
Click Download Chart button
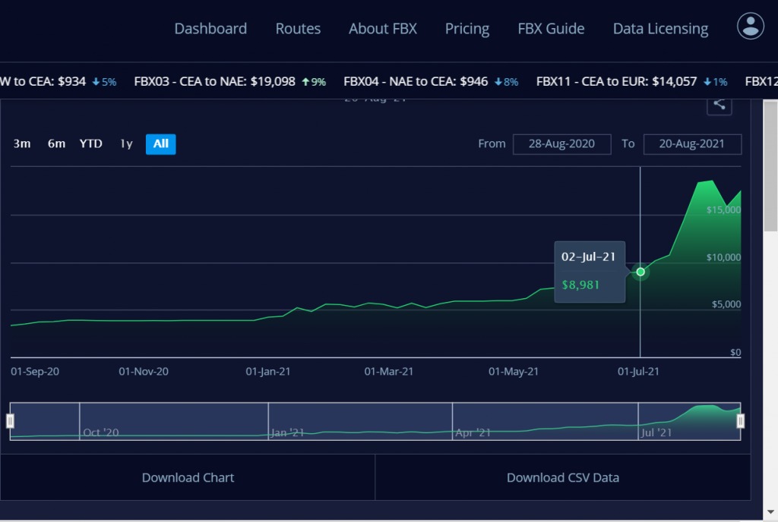[x=188, y=477]
